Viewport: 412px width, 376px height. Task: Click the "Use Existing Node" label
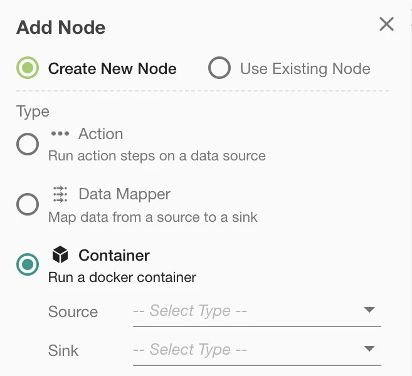tap(305, 68)
